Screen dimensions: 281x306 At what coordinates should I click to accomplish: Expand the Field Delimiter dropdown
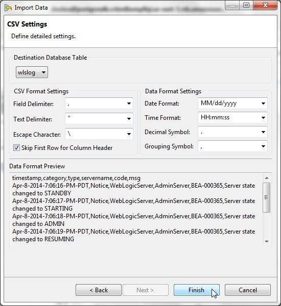[x=129, y=104]
